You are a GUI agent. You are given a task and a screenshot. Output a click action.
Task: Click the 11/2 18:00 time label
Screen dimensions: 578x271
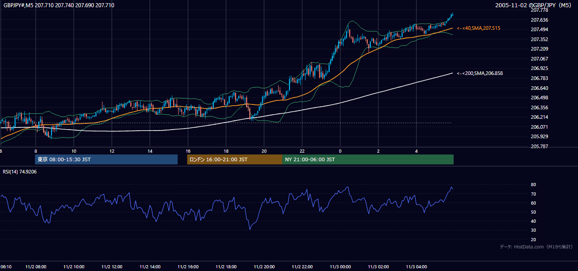pos(226,267)
